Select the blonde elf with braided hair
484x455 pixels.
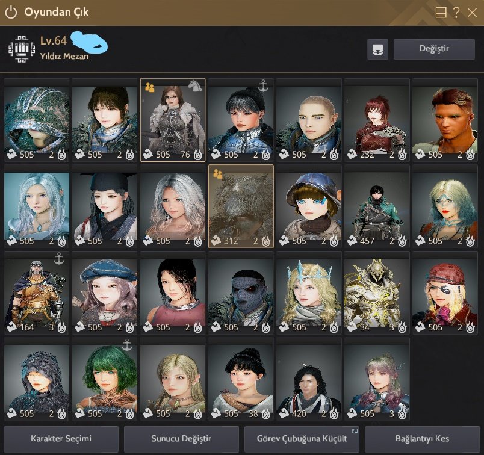173,379
